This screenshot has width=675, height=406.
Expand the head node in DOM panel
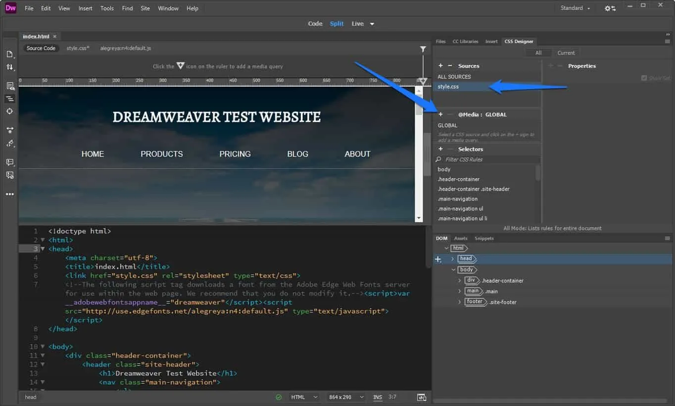click(452, 259)
